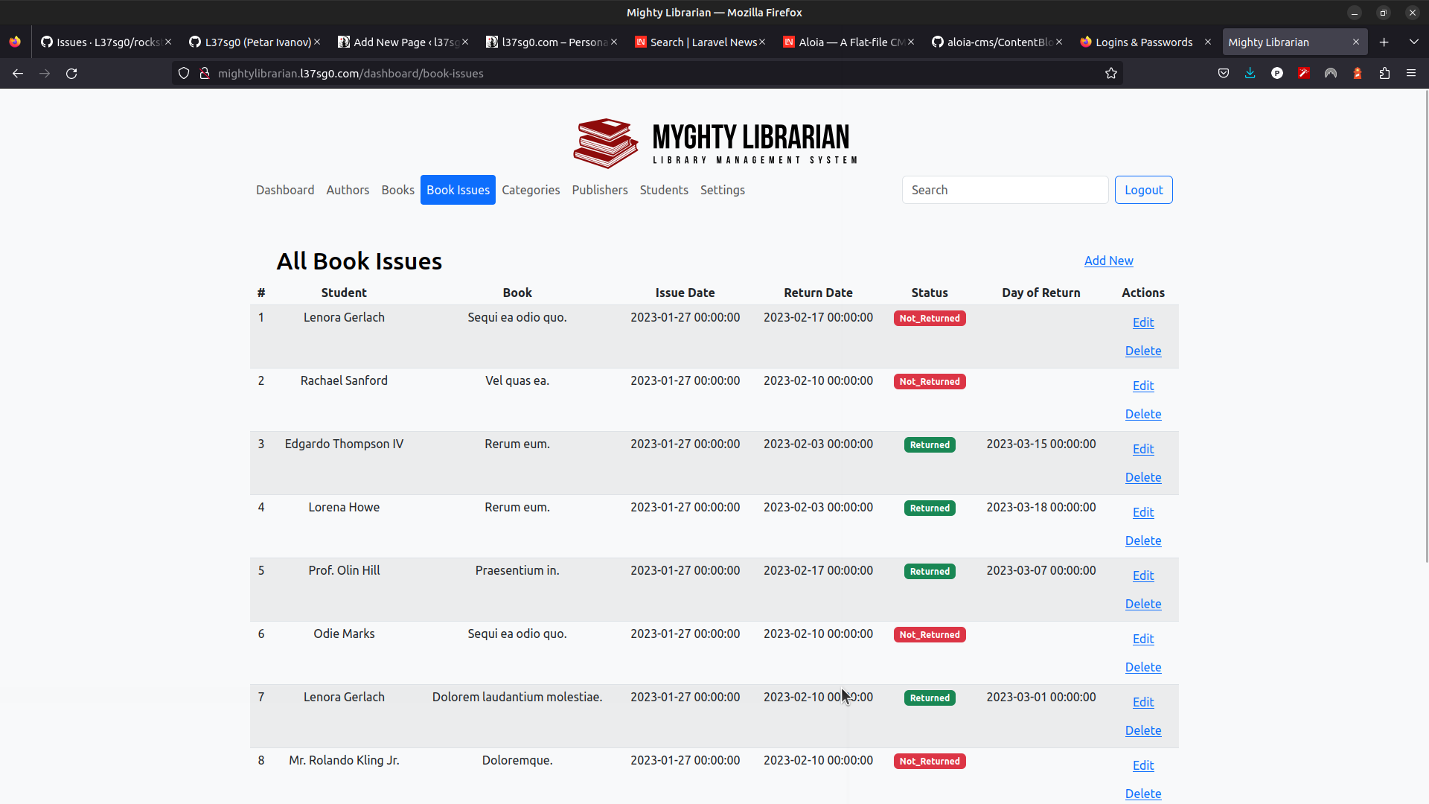
Task: Click the Logout button
Action: coord(1143,190)
